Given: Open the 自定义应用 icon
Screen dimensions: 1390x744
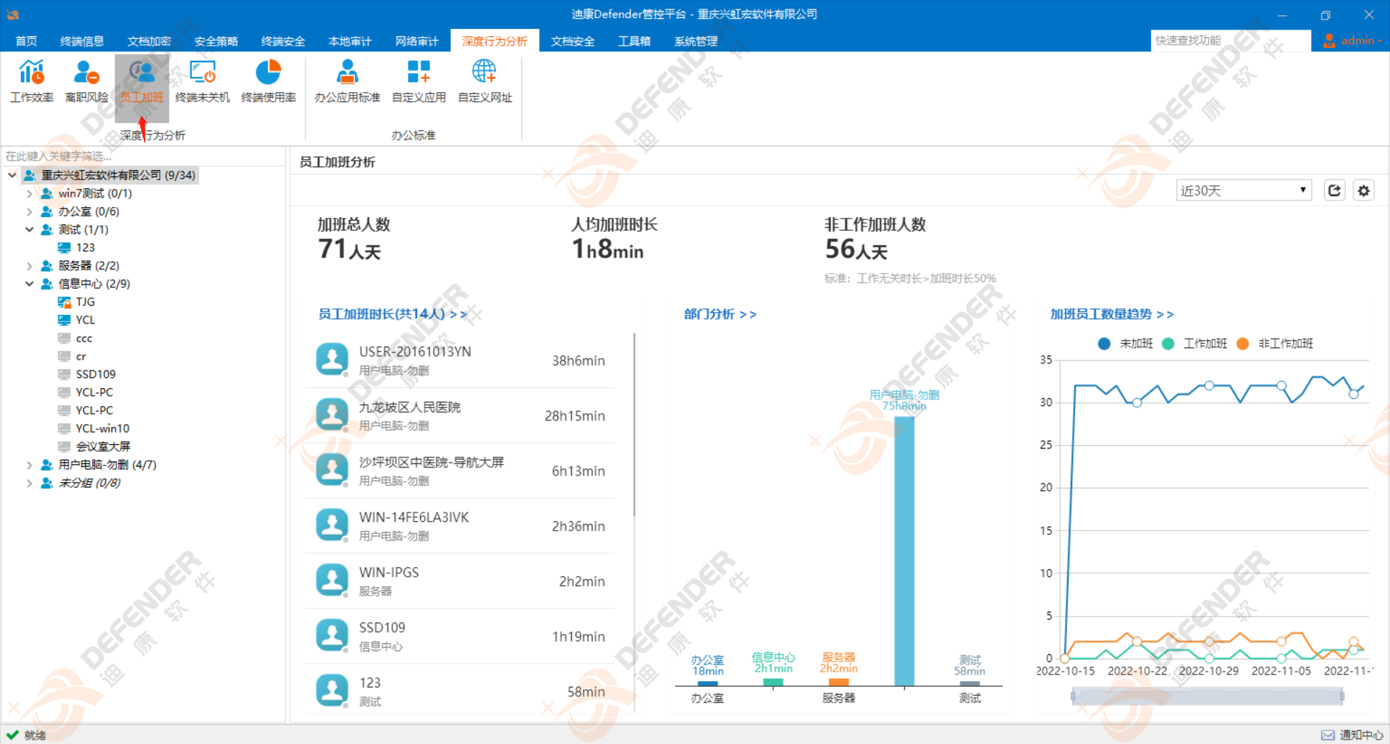Looking at the screenshot, I should point(418,82).
